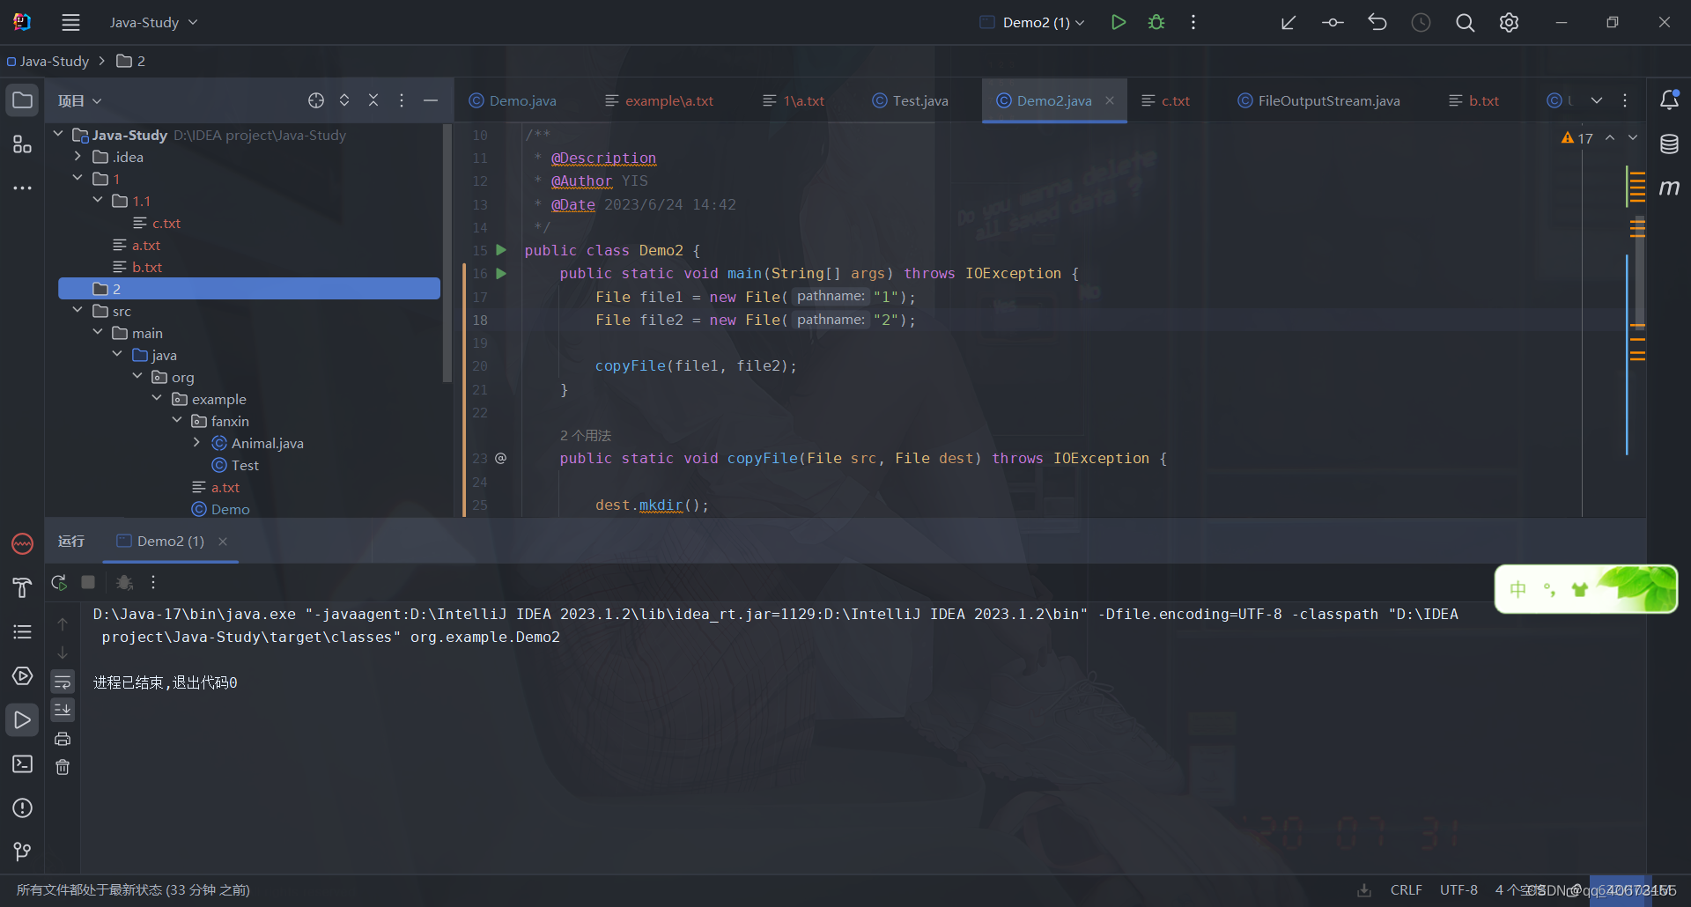Click CRLF line separator in status bar
Image resolution: width=1691 pixels, height=907 pixels.
1407,890
